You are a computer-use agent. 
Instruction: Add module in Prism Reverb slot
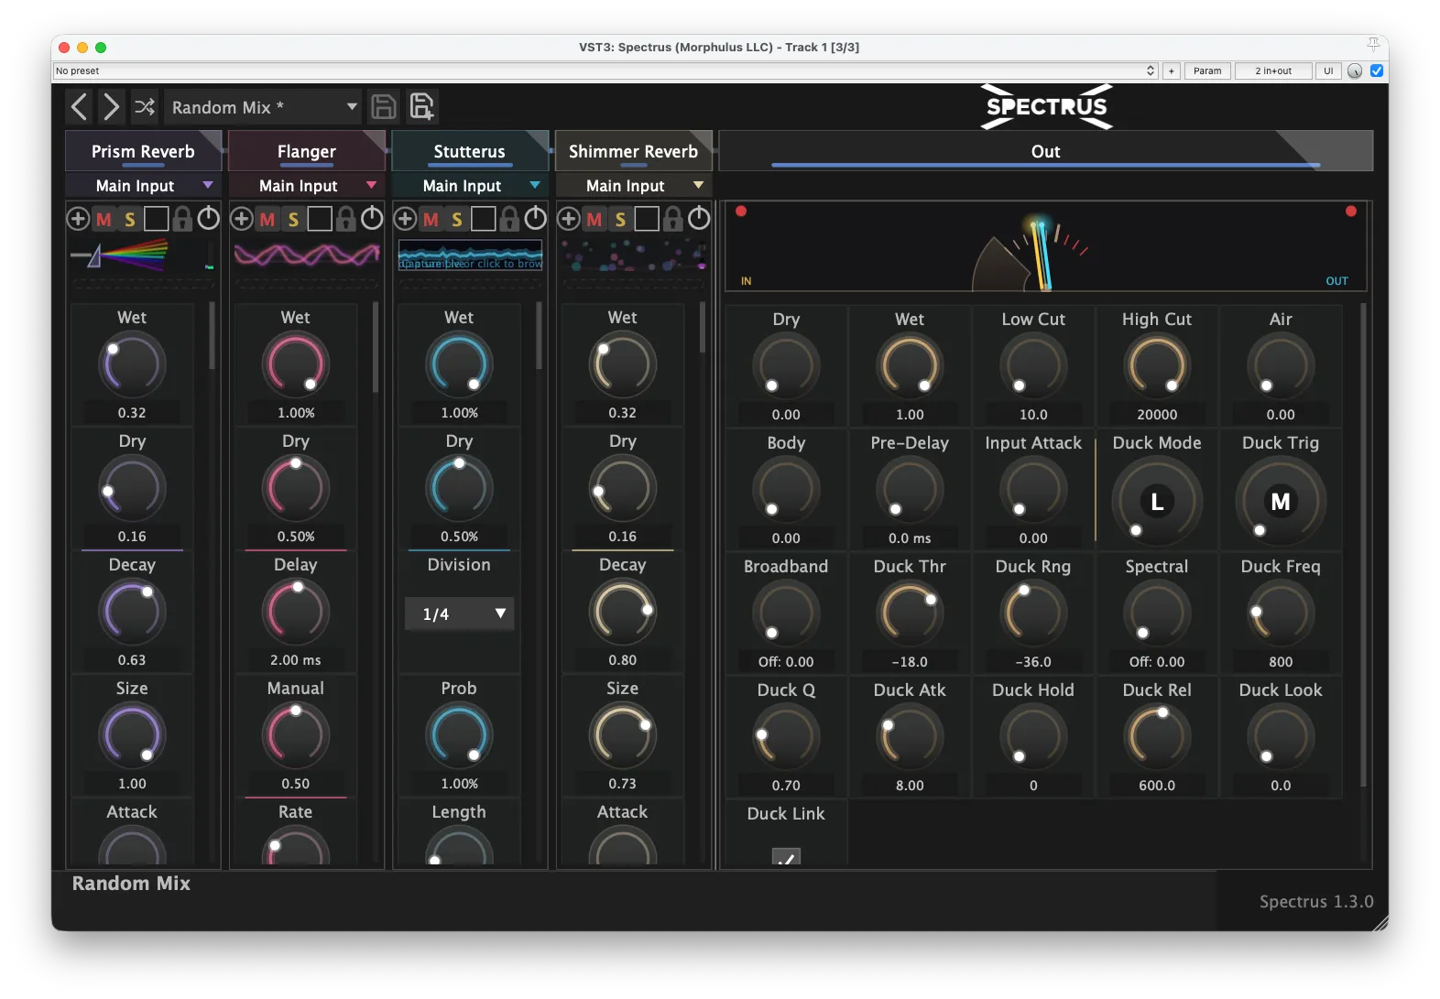coord(78,219)
